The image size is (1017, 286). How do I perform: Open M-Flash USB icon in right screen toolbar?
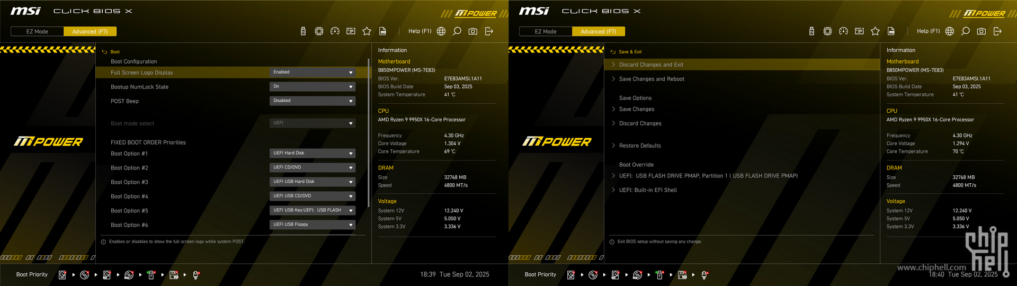[811, 31]
